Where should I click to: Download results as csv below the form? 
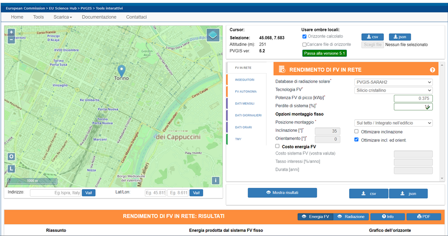tap(369, 193)
